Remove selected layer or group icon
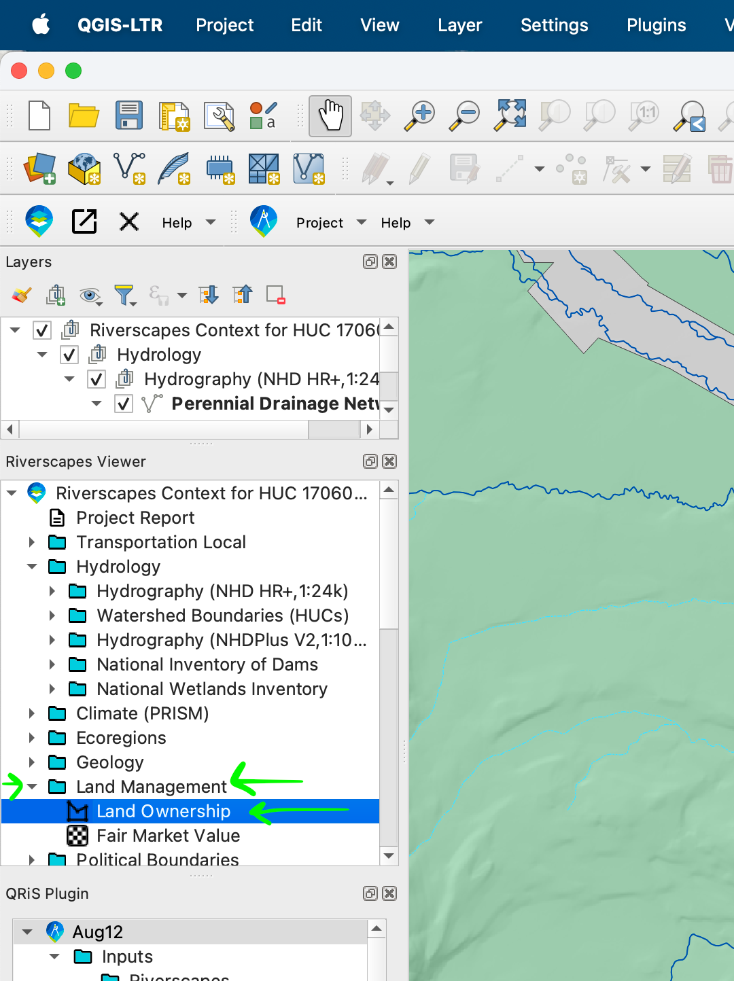The width and height of the screenshot is (734, 981). (x=276, y=294)
